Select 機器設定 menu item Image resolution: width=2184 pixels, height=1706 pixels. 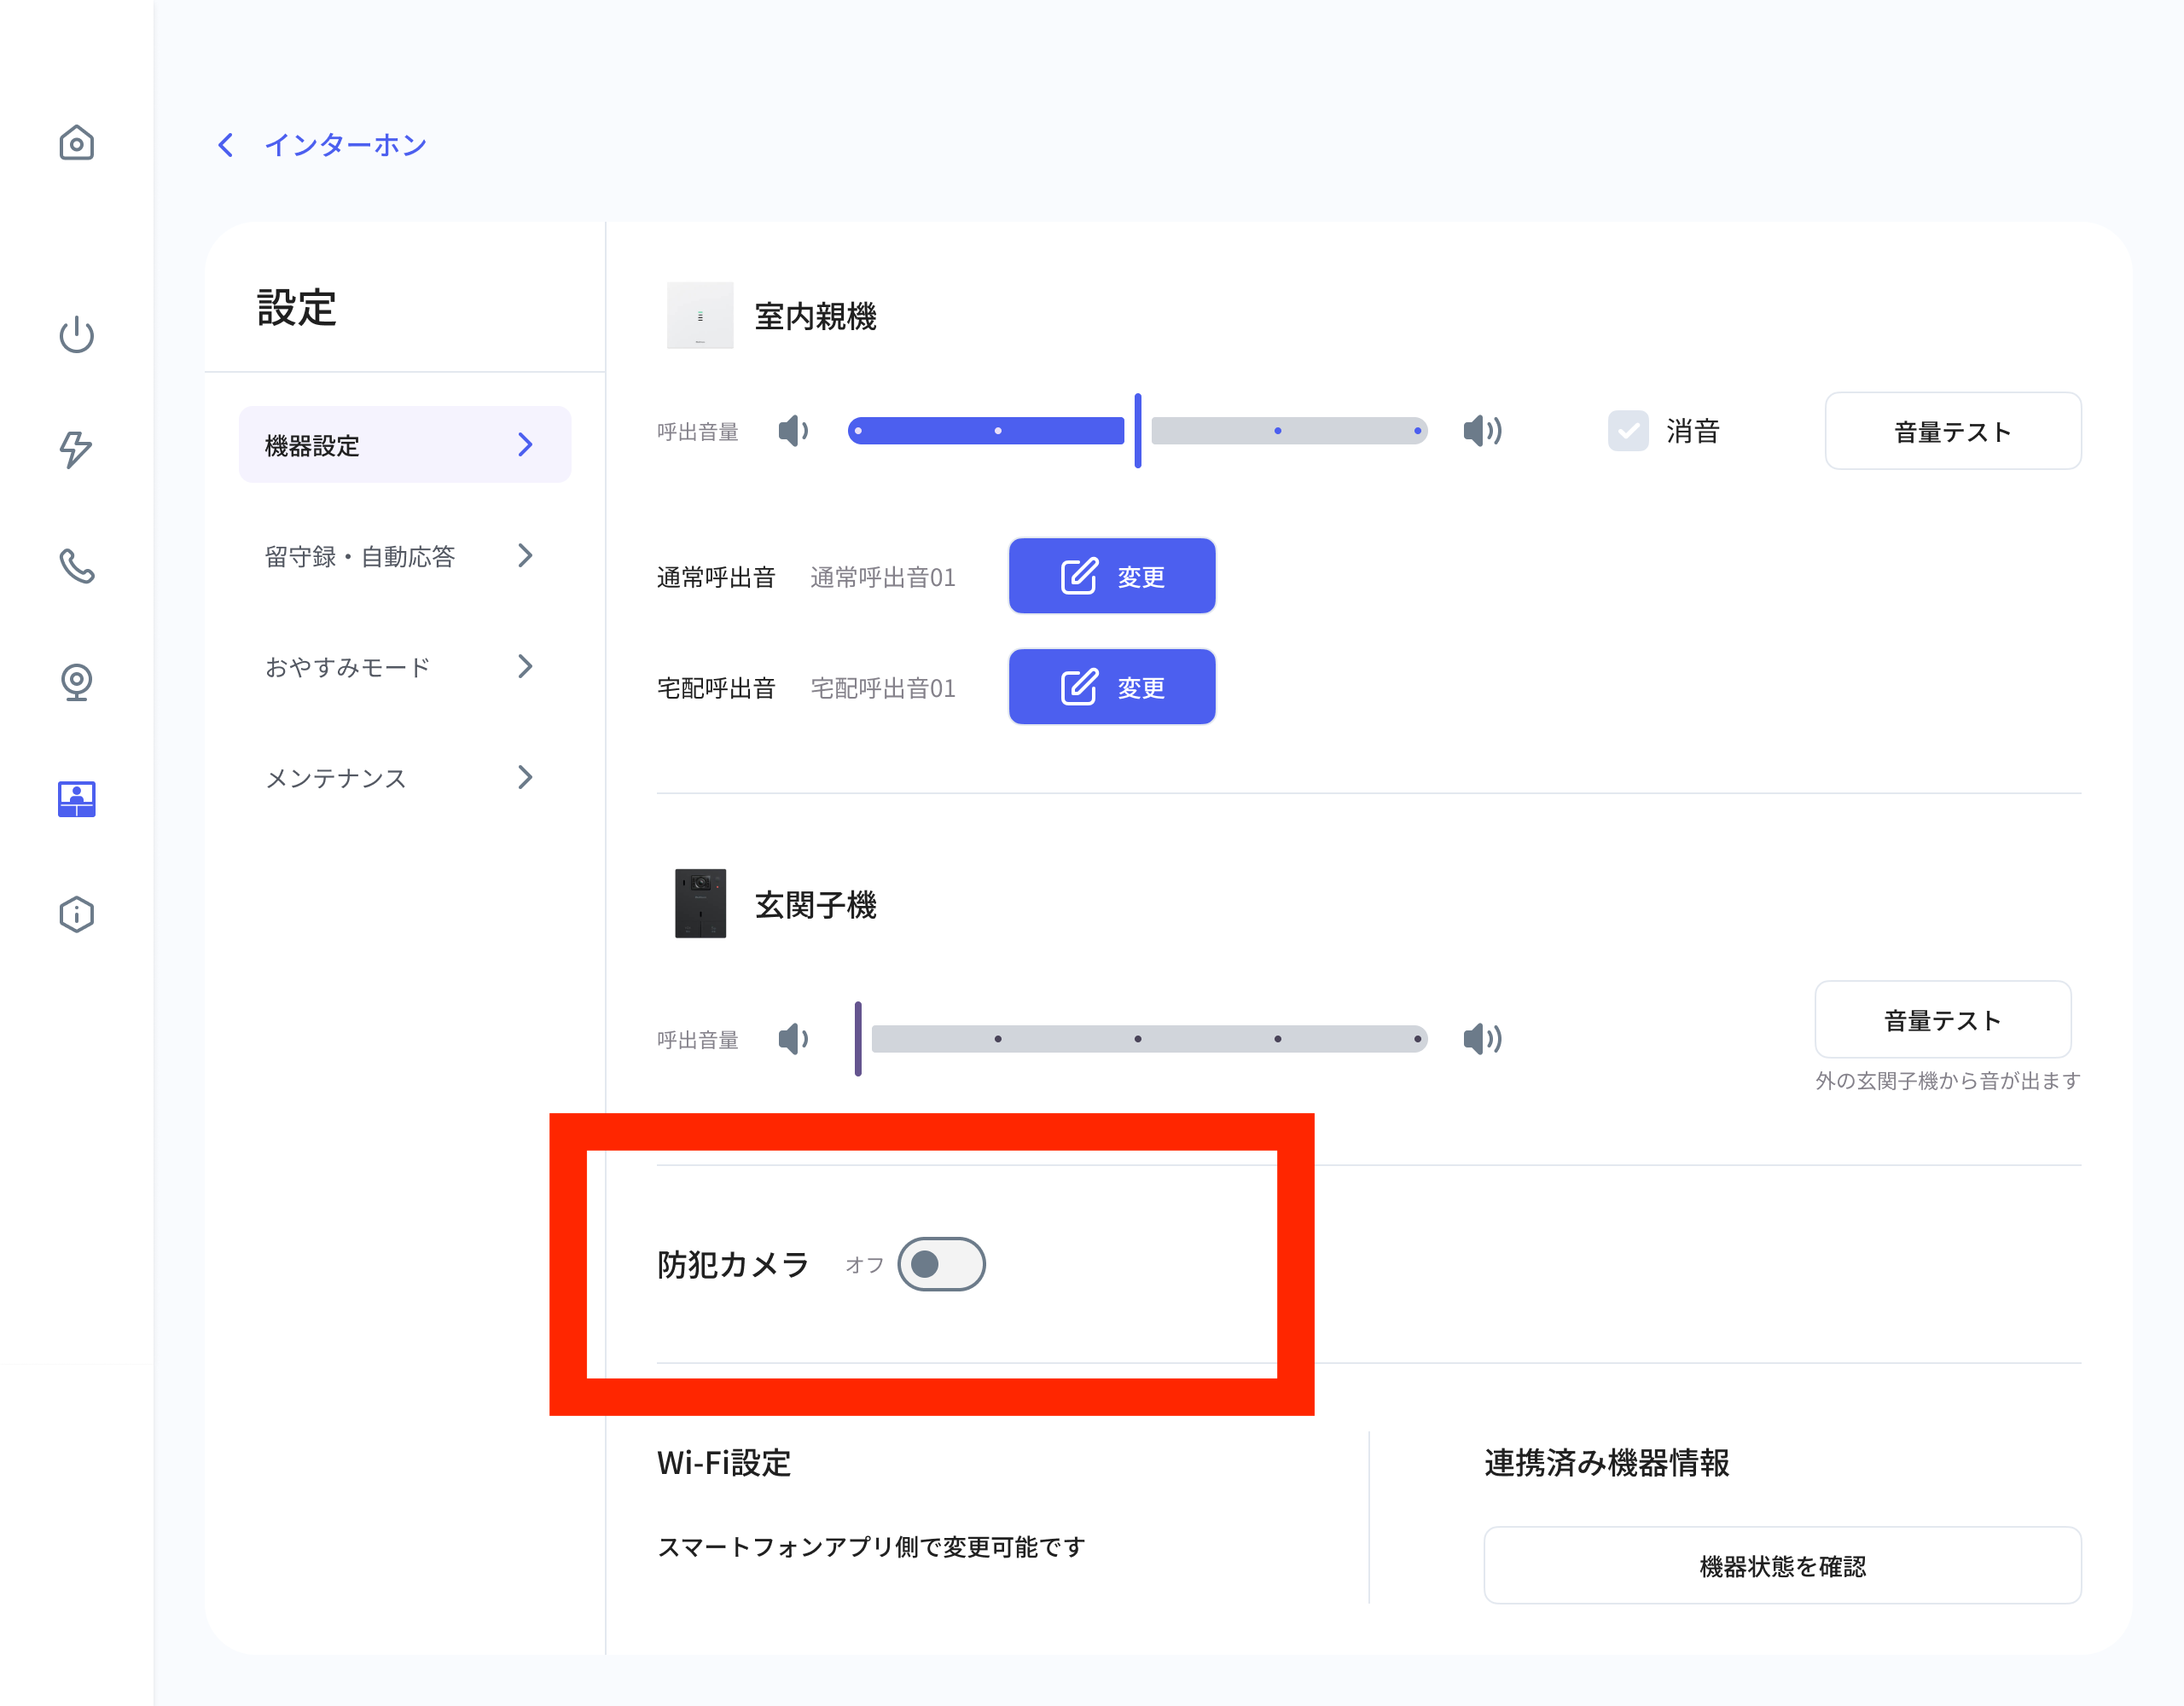coord(405,445)
